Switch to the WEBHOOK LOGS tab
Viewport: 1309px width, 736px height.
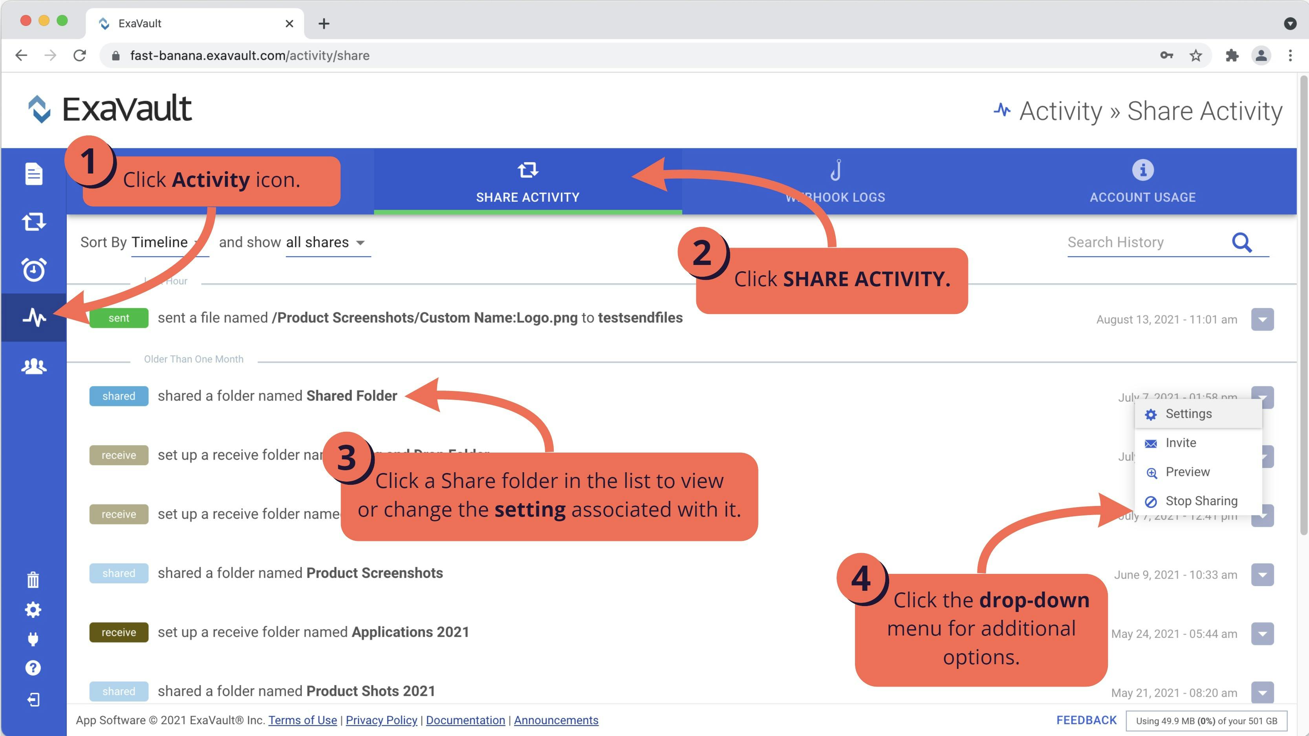pyautogui.click(x=835, y=181)
